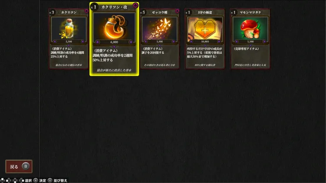
Task: Click the HPの極意 card title
Action: coord(205,13)
